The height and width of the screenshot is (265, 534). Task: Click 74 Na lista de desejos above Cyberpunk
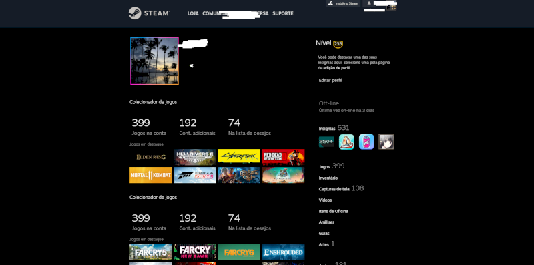click(x=249, y=127)
